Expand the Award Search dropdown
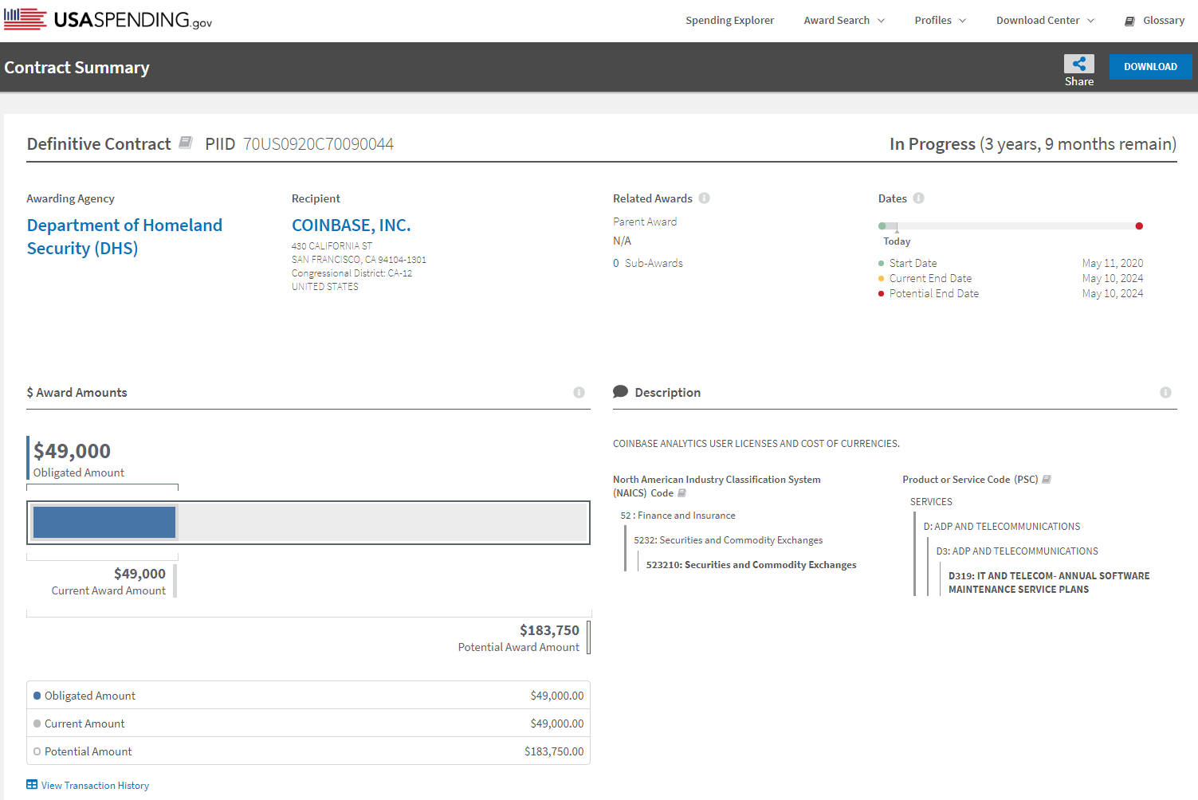 (x=844, y=21)
